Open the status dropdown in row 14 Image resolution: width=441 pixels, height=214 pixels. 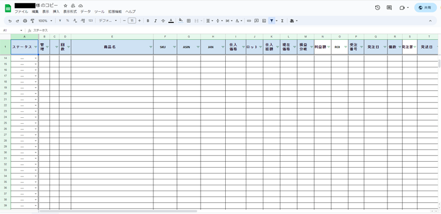(36, 58)
